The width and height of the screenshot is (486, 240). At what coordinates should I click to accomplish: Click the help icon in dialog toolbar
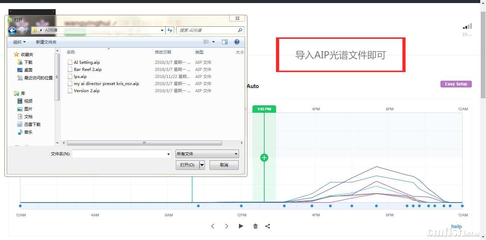[237, 42]
